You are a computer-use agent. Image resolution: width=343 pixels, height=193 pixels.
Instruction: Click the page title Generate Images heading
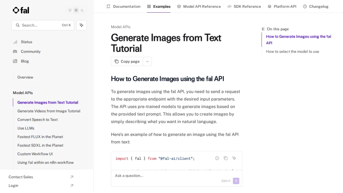coord(166,43)
